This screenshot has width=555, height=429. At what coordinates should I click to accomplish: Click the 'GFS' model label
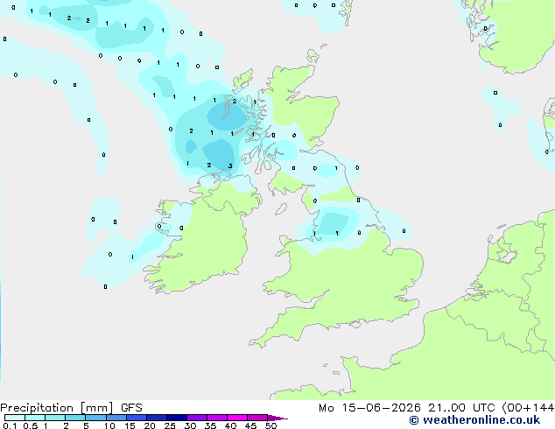coord(131,408)
